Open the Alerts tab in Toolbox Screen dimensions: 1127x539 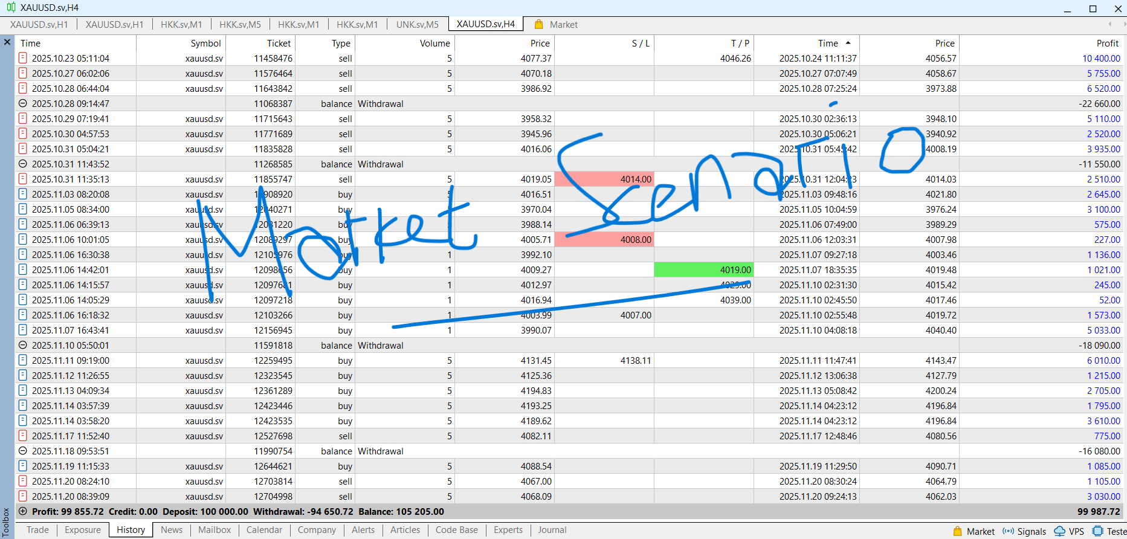pyautogui.click(x=363, y=530)
